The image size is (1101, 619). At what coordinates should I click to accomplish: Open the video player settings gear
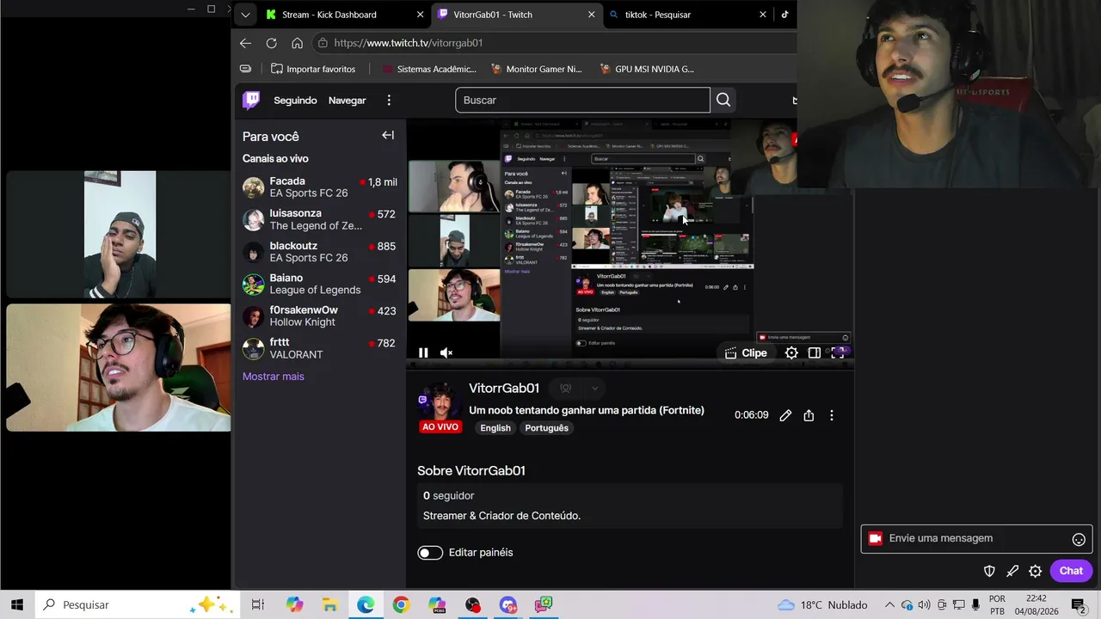click(x=791, y=352)
